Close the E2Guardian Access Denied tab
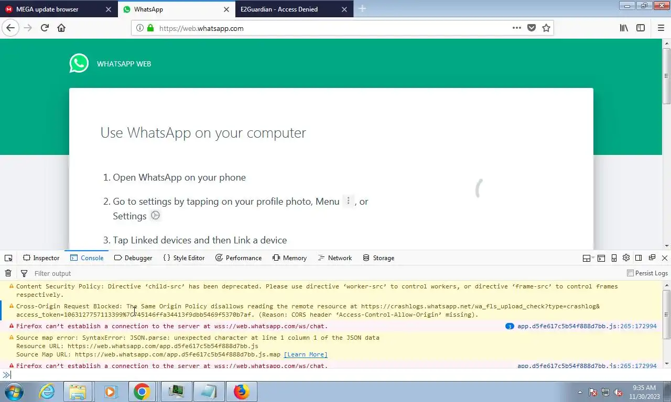This screenshot has height=402, width=671. (344, 9)
